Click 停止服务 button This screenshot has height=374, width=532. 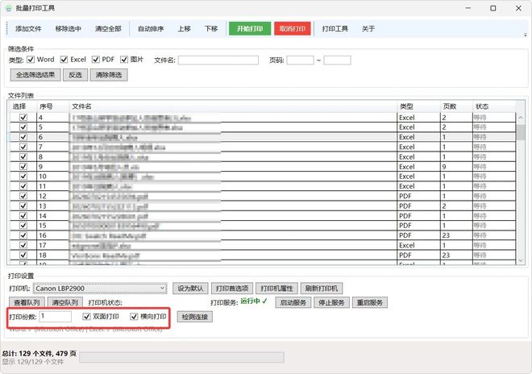pos(331,302)
